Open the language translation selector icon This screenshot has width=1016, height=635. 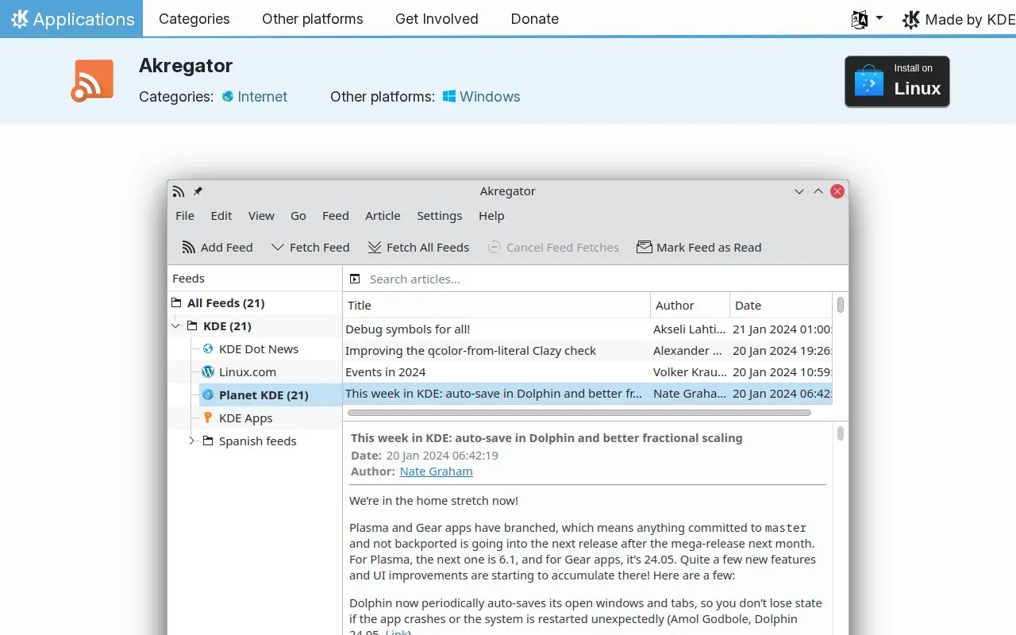point(859,20)
